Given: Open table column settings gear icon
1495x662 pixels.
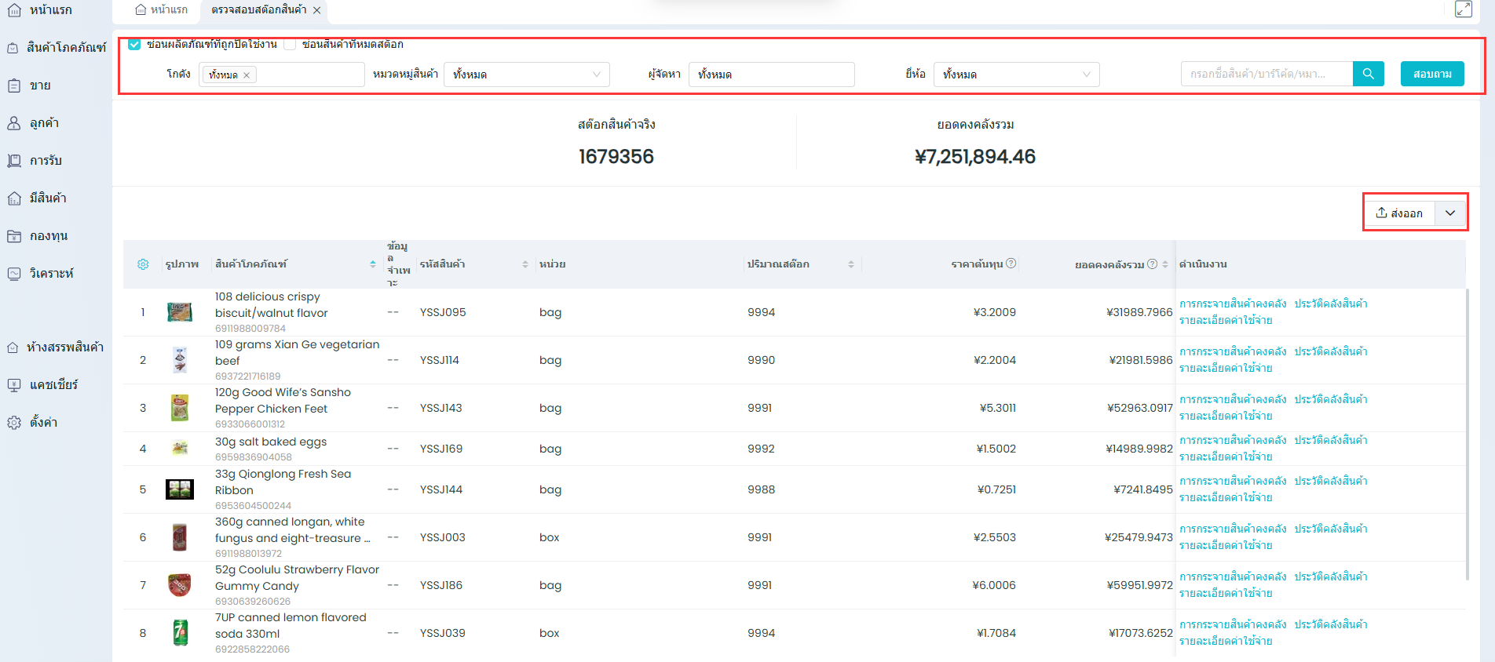Looking at the screenshot, I should point(143,264).
